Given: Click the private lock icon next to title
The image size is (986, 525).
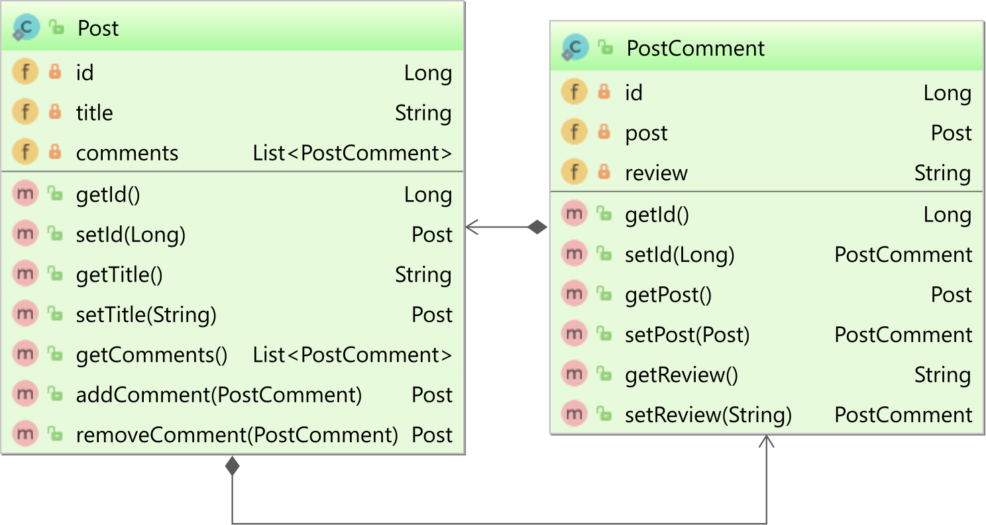Looking at the screenshot, I should (x=56, y=112).
